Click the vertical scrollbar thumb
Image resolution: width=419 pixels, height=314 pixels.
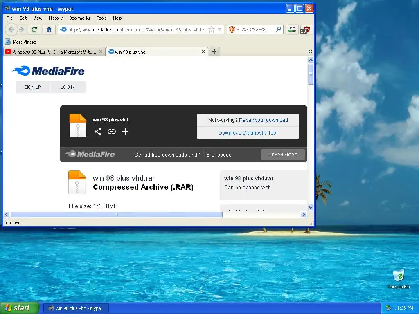(x=311, y=74)
